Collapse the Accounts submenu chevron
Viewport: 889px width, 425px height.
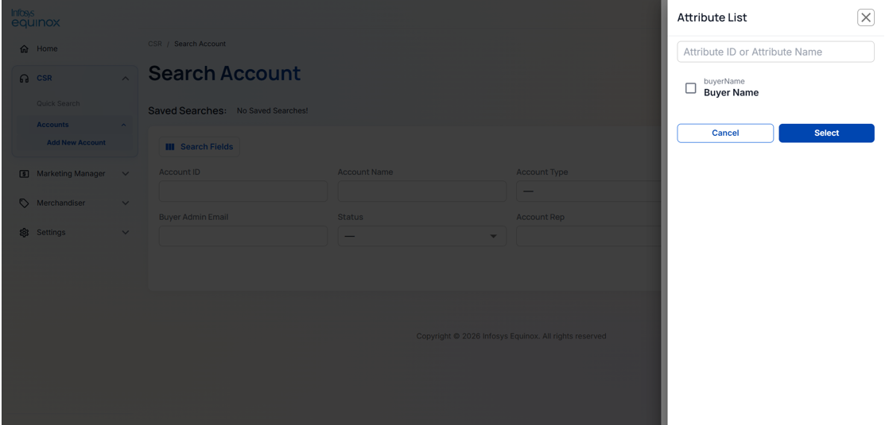pyautogui.click(x=123, y=125)
